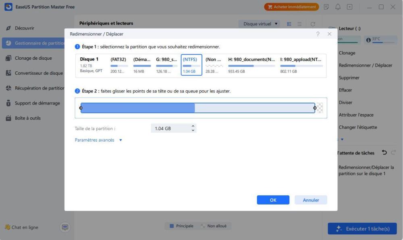
Task: Open the Disque virtuel dropdown
Action: [x=259, y=24]
